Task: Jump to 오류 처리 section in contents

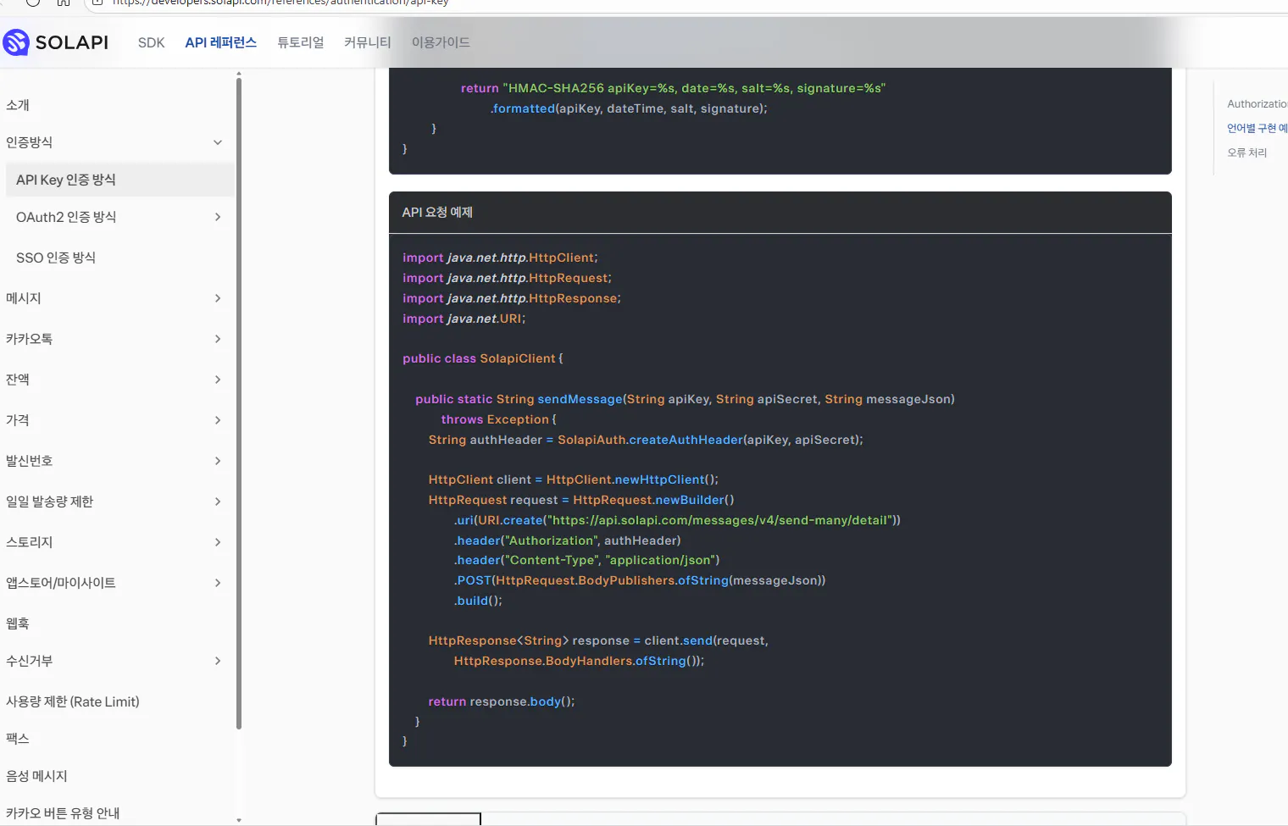Action: (1246, 152)
